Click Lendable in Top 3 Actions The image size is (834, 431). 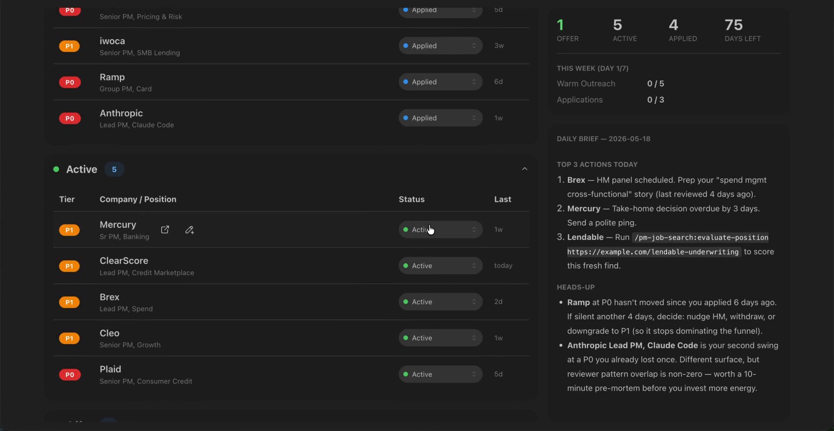tap(585, 237)
